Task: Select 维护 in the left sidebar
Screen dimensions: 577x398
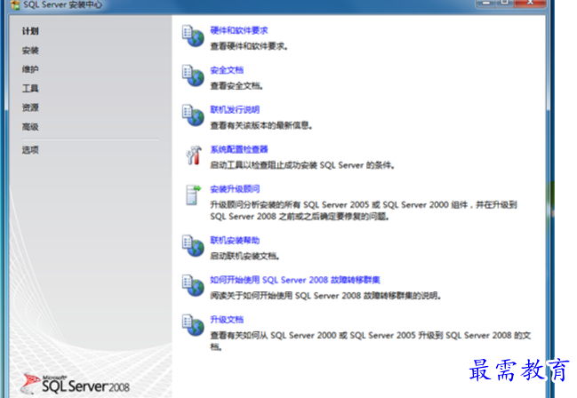Action: click(30, 69)
